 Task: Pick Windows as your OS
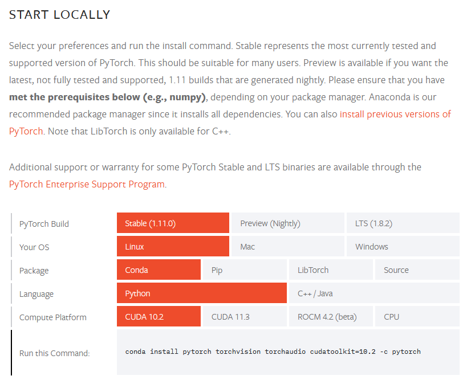[x=403, y=247]
